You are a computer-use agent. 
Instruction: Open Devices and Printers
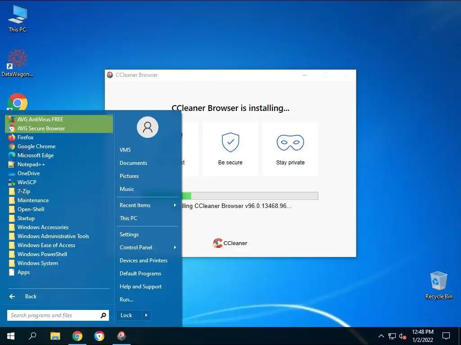(x=148, y=261)
